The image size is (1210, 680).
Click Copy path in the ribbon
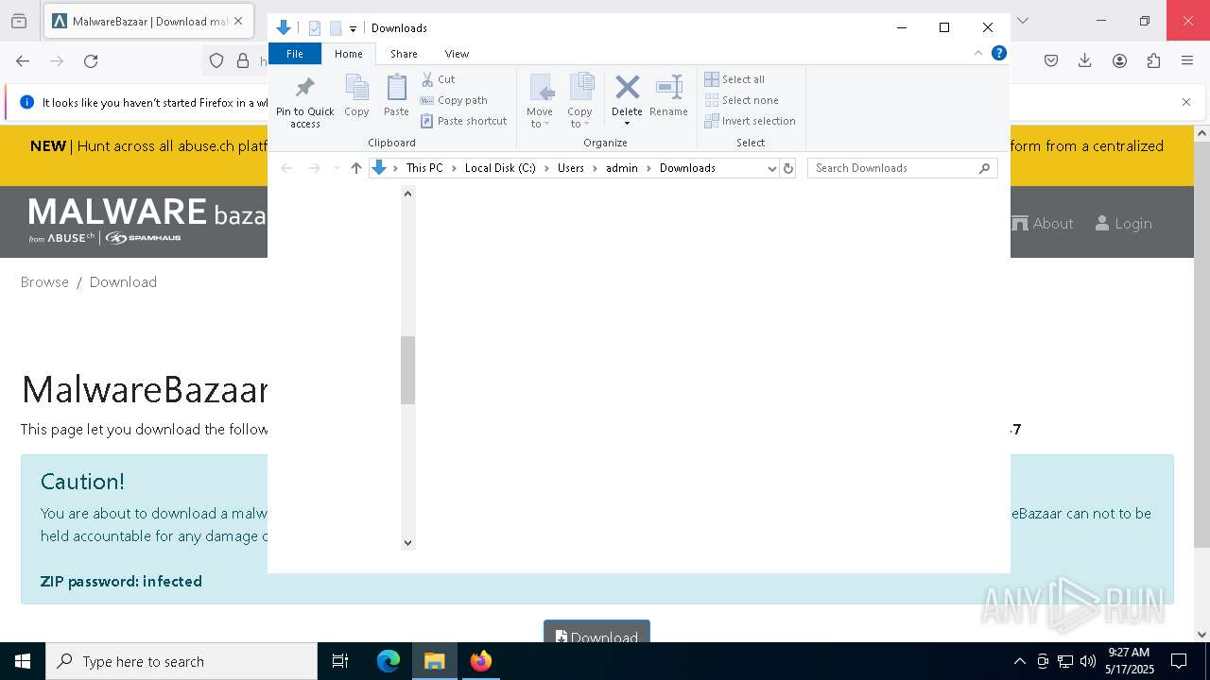(454, 100)
